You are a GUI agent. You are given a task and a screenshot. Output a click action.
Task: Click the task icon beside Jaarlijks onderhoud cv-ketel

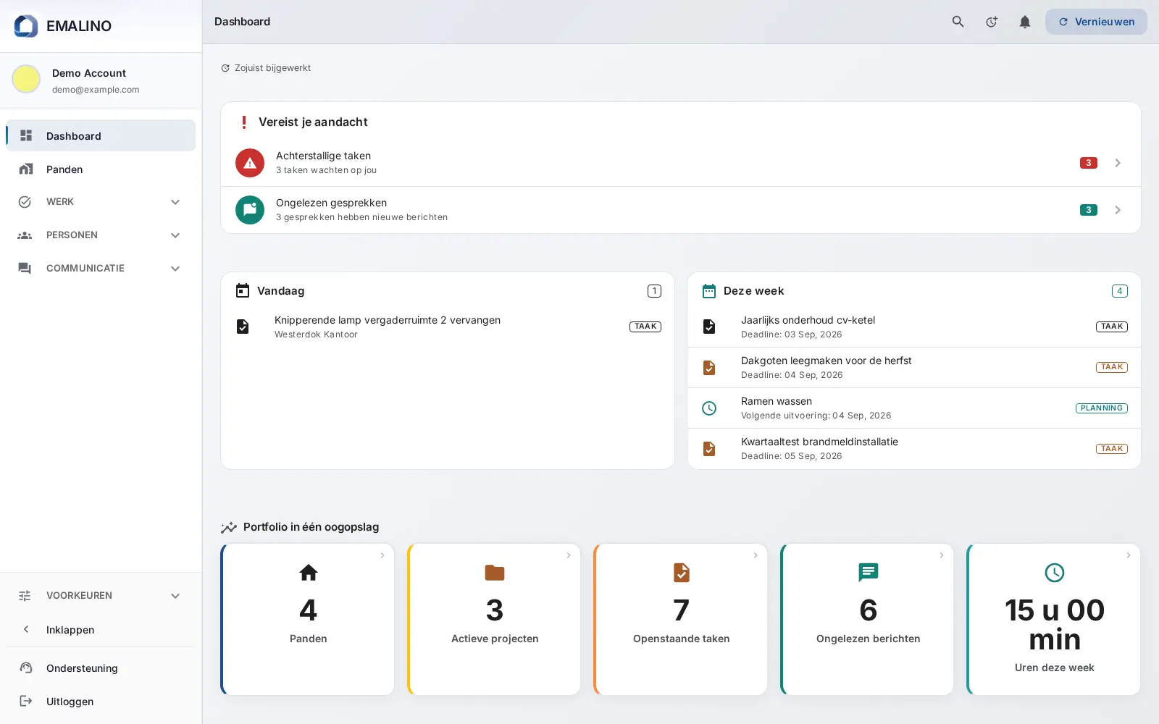tap(709, 327)
